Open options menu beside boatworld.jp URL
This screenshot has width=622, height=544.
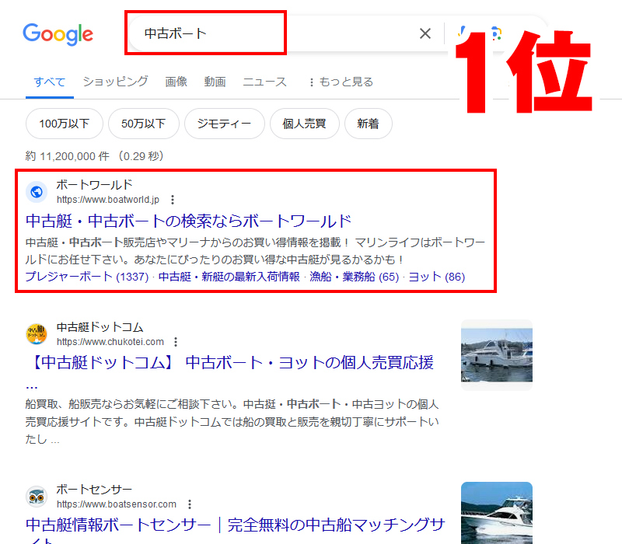173,200
